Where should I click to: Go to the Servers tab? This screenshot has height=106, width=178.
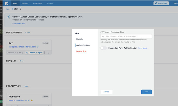(x=25, y=3)
